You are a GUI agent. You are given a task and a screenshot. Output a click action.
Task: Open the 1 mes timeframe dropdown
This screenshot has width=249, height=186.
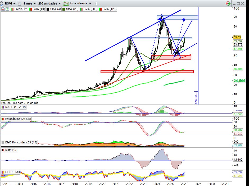pos(29,3)
